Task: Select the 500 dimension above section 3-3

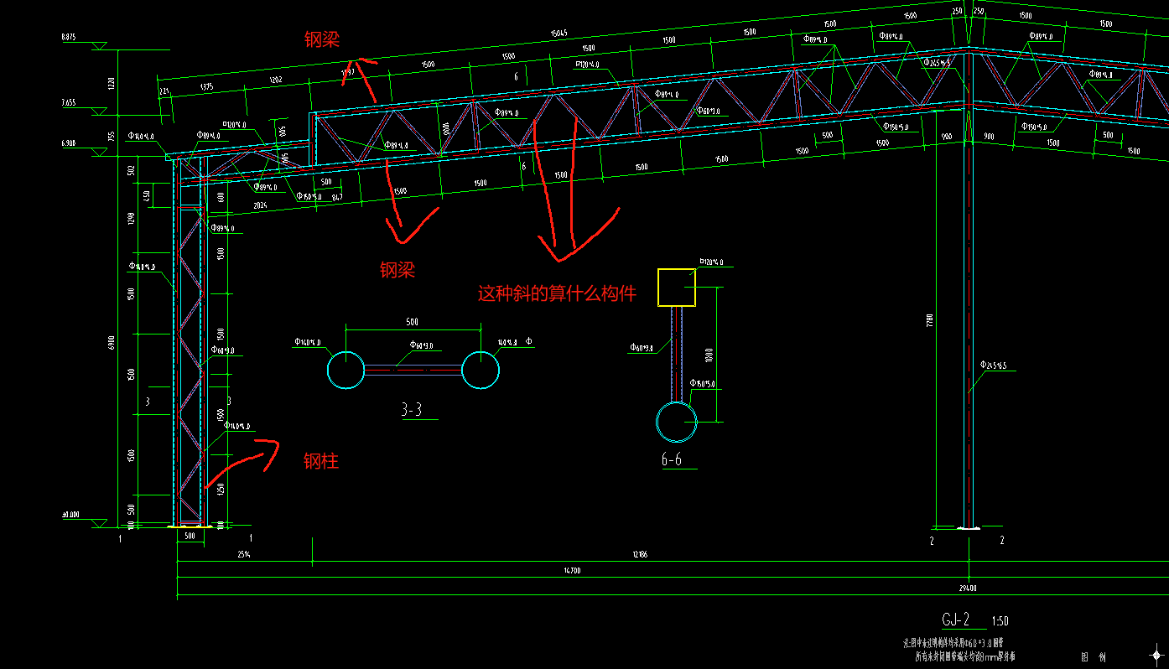Action: pos(412,321)
